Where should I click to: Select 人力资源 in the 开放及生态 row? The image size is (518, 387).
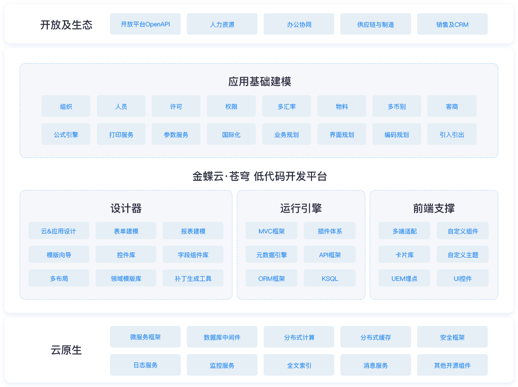tap(222, 24)
